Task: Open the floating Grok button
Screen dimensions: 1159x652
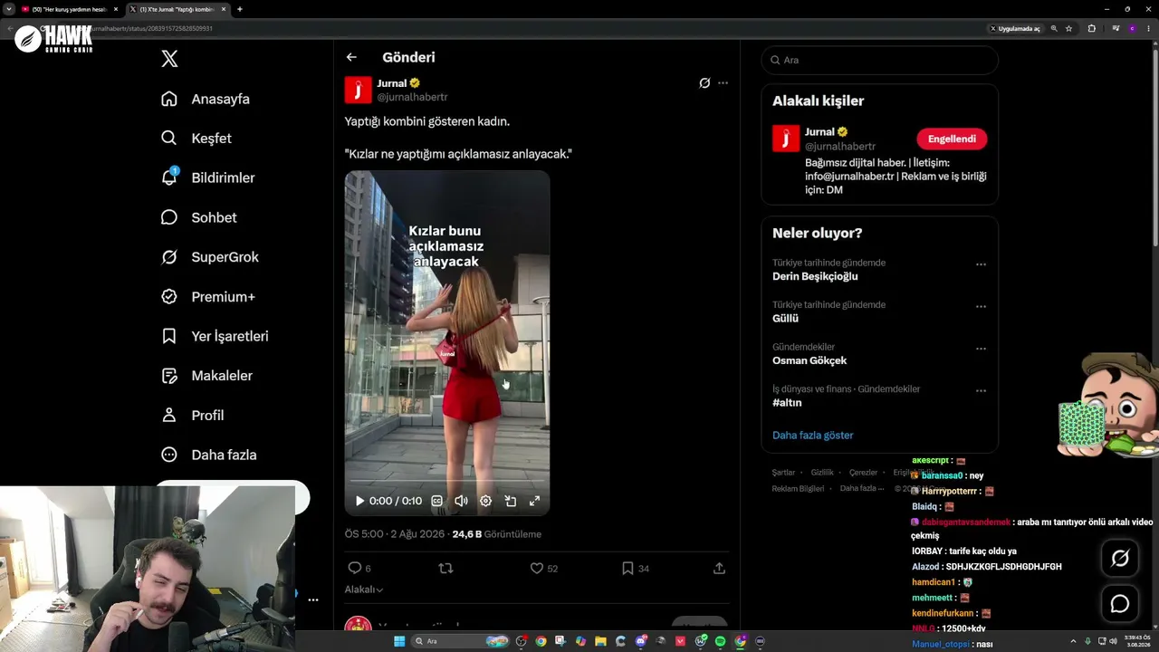Action: 1120,559
